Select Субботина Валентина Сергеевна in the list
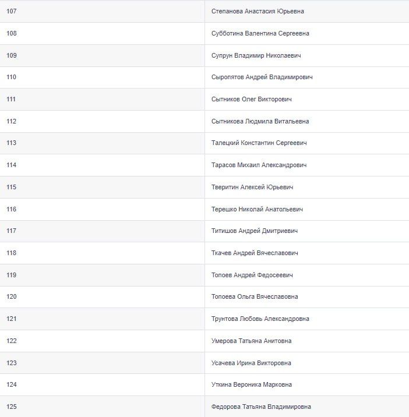Image resolution: width=409 pixels, height=417 pixels. point(260,33)
